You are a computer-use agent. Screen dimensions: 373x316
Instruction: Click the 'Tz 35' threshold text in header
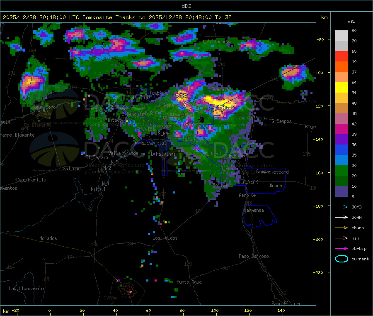(223, 17)
